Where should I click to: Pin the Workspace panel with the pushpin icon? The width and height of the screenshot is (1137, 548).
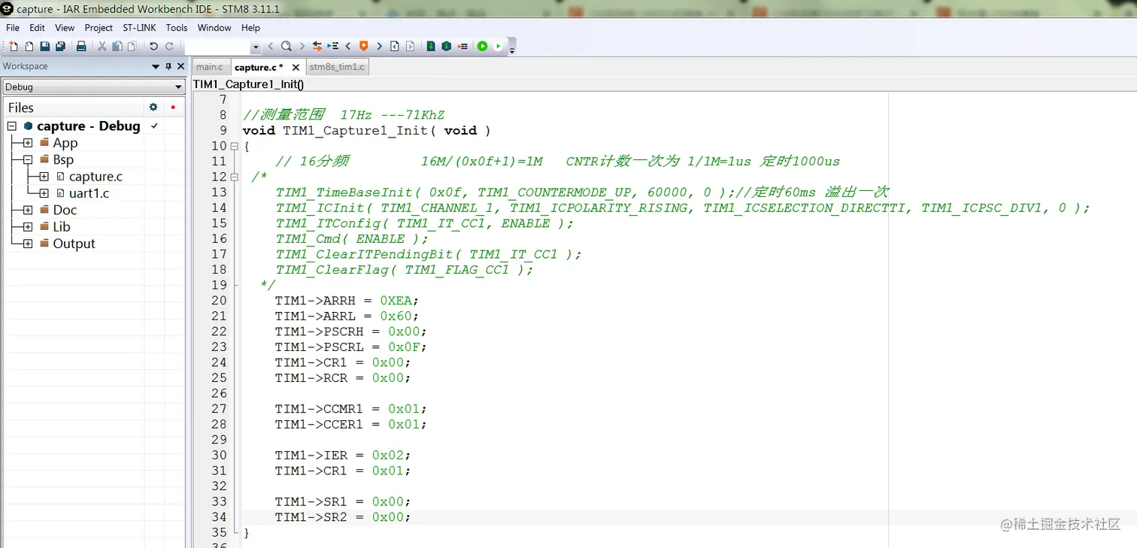(x=168, y=66)
